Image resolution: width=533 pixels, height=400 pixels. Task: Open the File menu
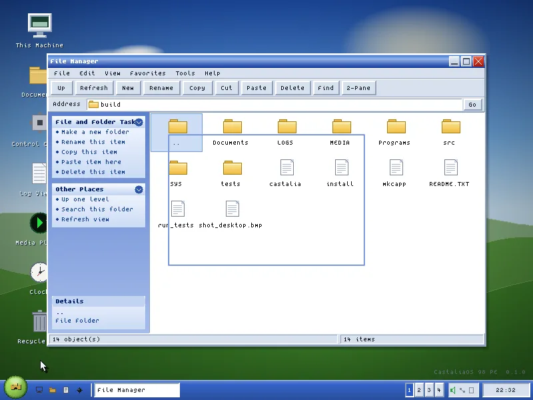coord(62,73)
